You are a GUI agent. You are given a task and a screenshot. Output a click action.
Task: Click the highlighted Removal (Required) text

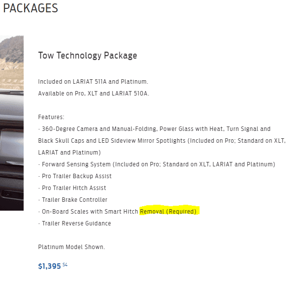tap(168, 212)
